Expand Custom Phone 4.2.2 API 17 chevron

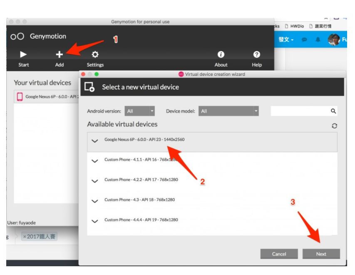tap(94, 181)
